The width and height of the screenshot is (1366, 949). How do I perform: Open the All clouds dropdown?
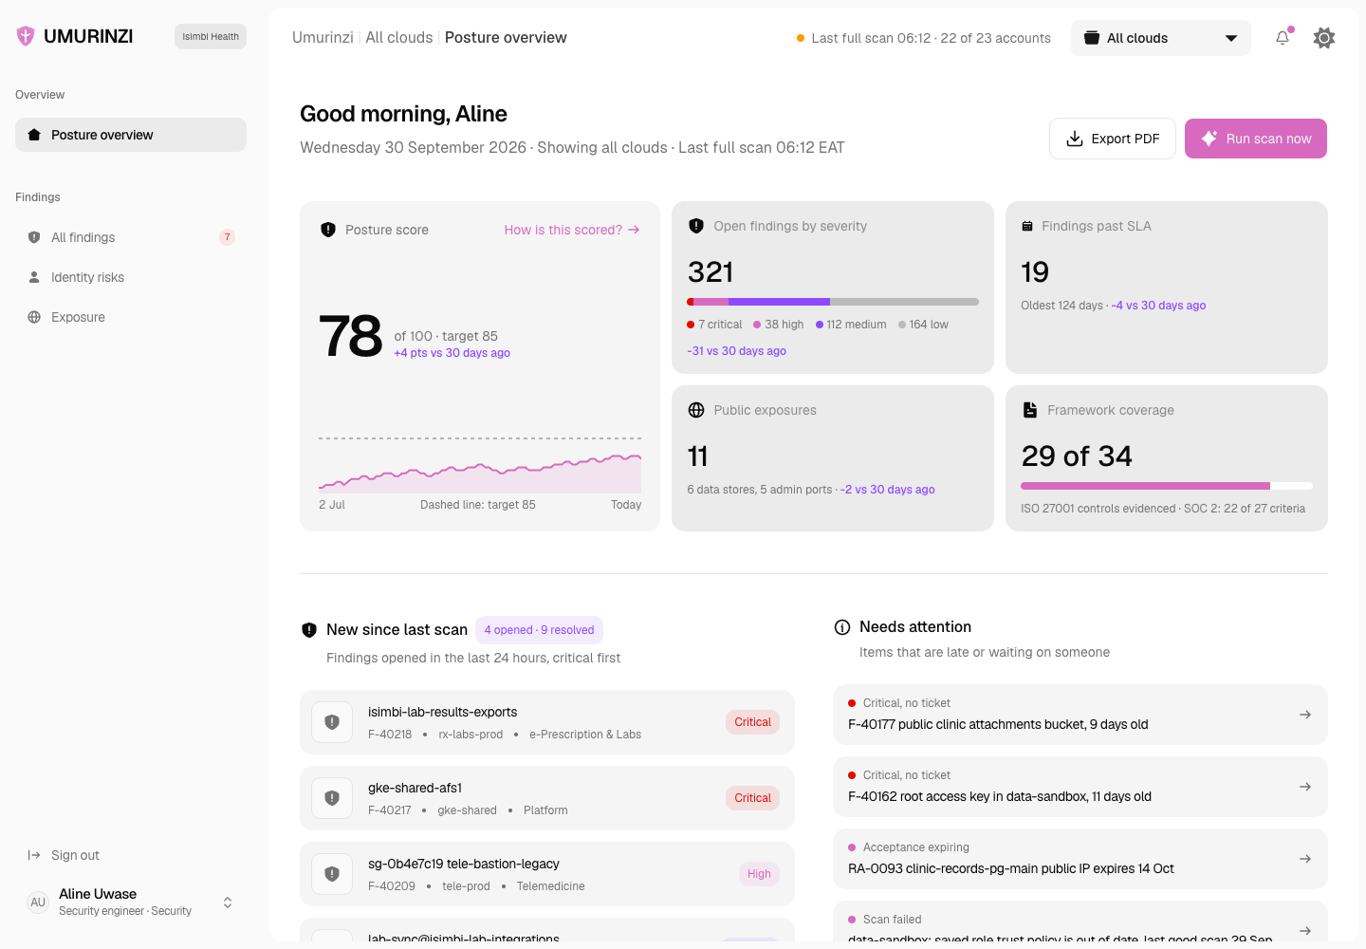(x=1161, y=38)
